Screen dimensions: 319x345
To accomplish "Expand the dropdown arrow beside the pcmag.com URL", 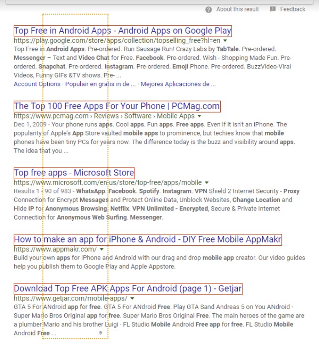I will 199,116.
